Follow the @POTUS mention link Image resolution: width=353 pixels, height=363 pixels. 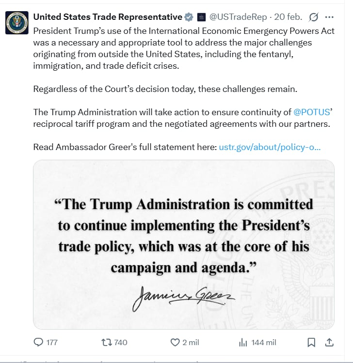312,112
